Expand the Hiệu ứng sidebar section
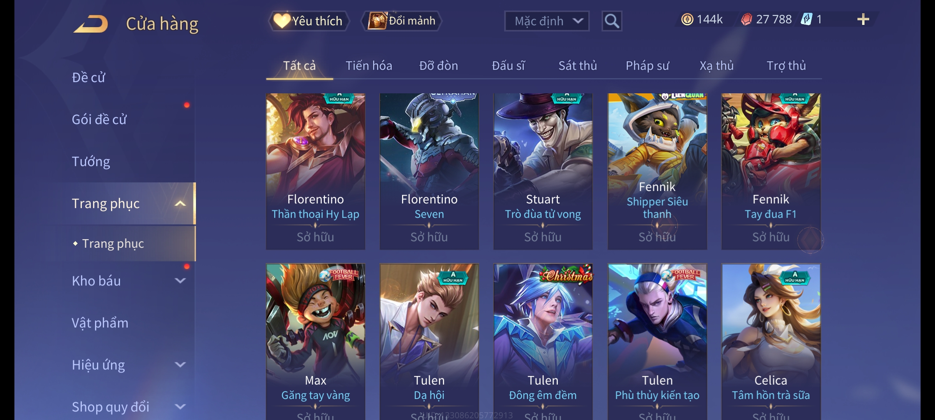935x420 pixels. click(180, 365)
